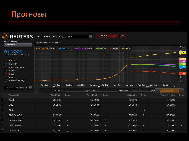This screenshot has height=141, width=189.
Task: Sort by Contributor column header
Action: point(14,95)
